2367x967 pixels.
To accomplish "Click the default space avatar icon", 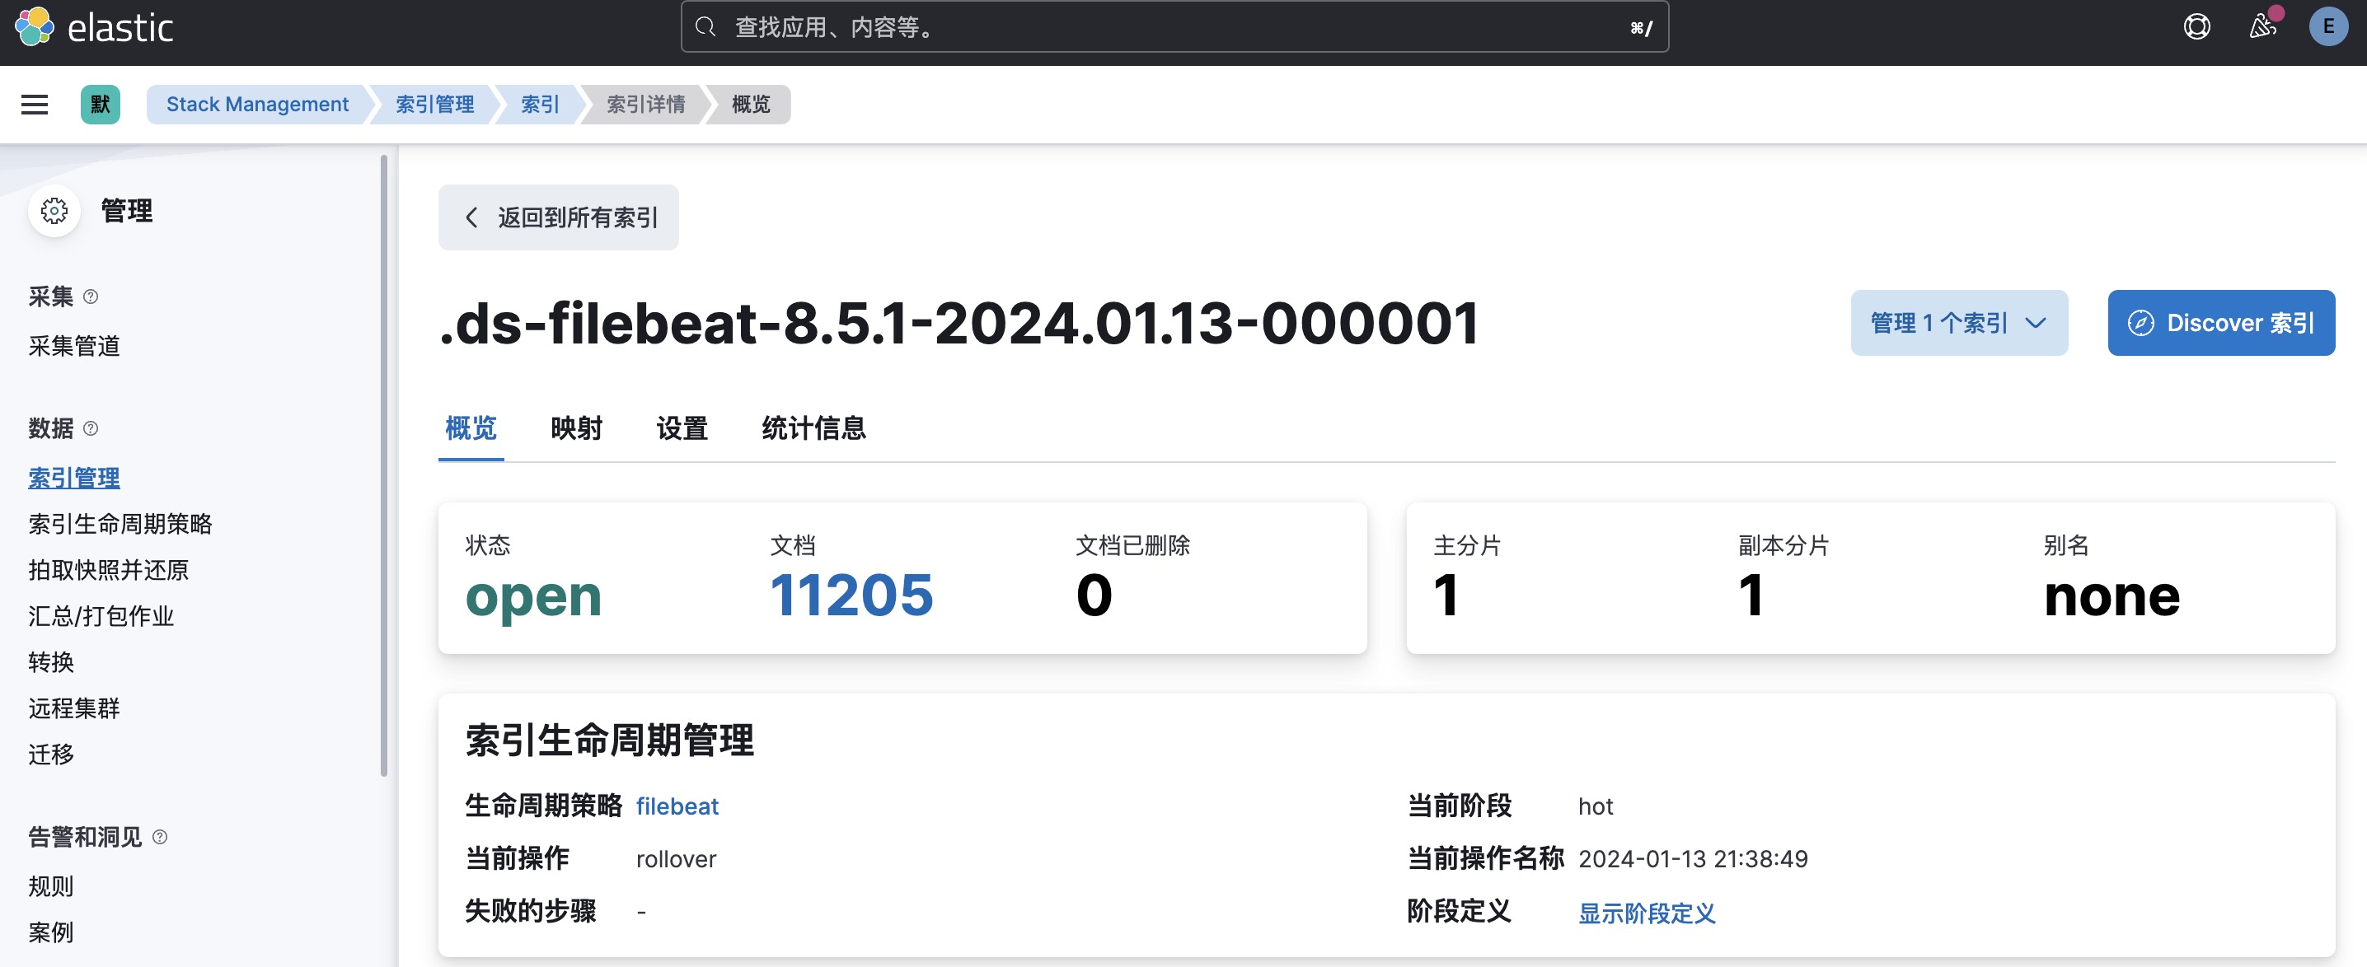I will (x=101, y=105).
